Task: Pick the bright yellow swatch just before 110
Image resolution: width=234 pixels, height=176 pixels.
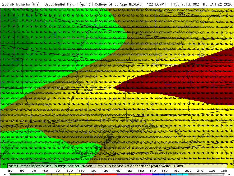Action: tap(78, 175)
